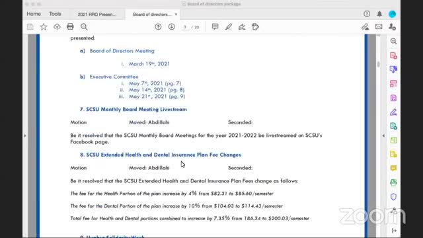Image resolution: width=423 pixels, height=238 pixels.
Task: Open the Executive Committee link
Action: point(114,77)
